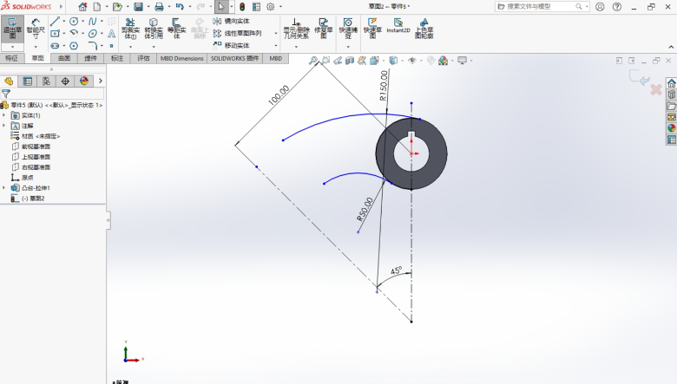Click the Print icon

coord(159,6)
